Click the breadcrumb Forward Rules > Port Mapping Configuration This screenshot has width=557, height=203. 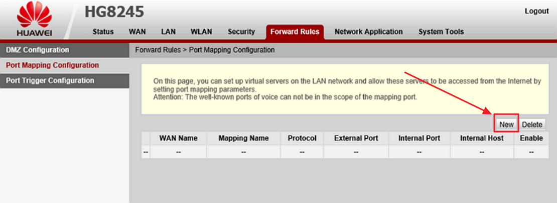point(205,50)
